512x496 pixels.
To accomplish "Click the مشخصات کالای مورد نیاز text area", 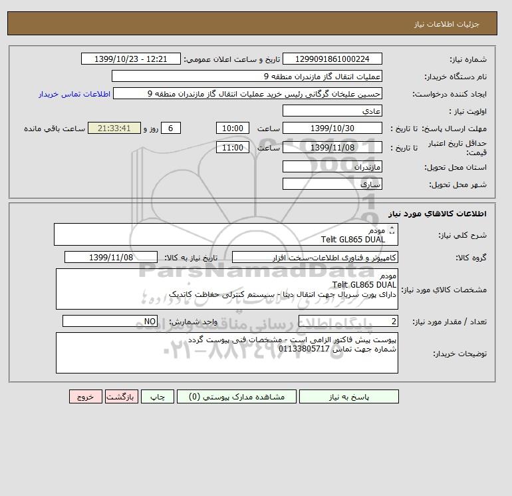I will (227, 289).
